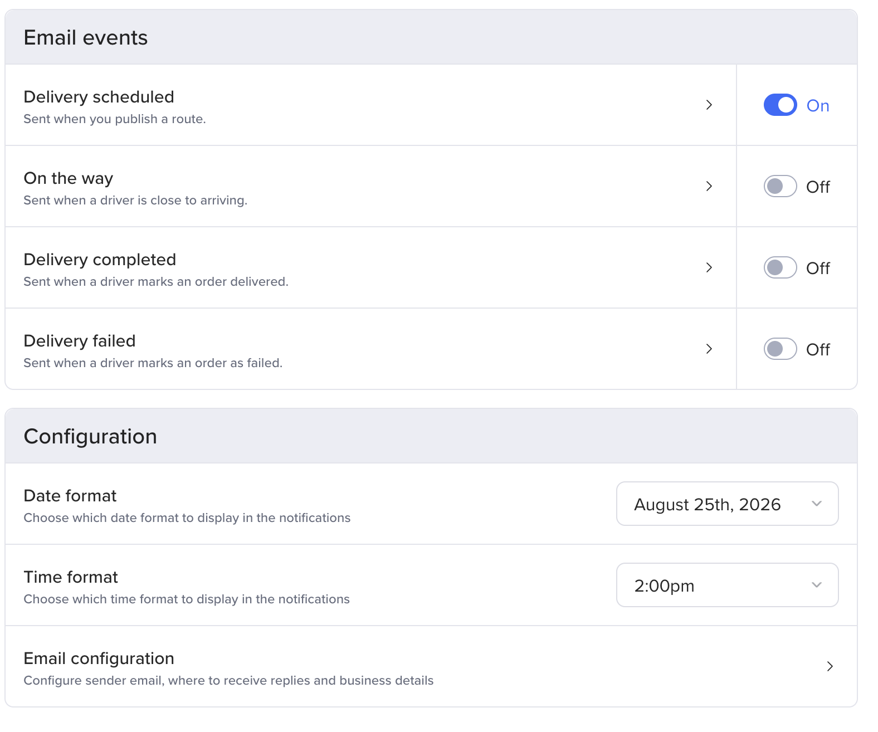Enable Delivery completed email toggle
Screen dimensions: 878x732
[x=780, y=267]
